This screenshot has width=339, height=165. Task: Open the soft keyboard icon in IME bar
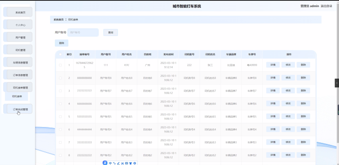tap(127, 163)
